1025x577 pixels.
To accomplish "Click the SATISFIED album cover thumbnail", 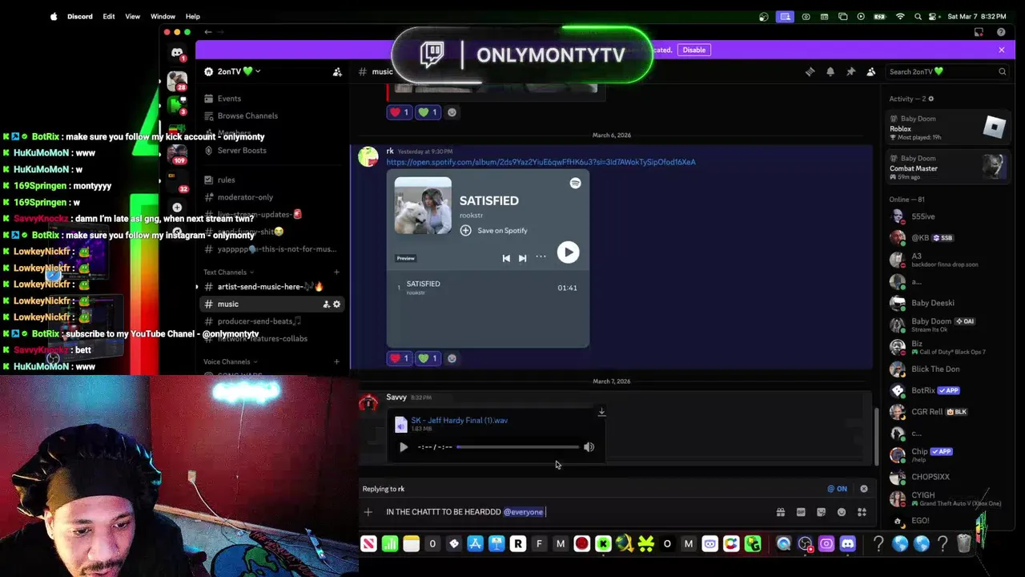I will point(423,206).
